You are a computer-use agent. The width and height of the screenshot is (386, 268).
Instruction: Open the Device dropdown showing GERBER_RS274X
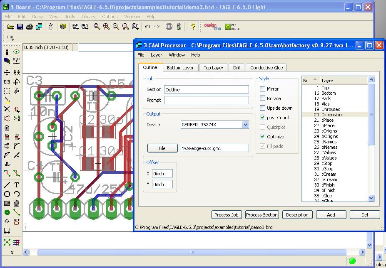tap(245, 125)
